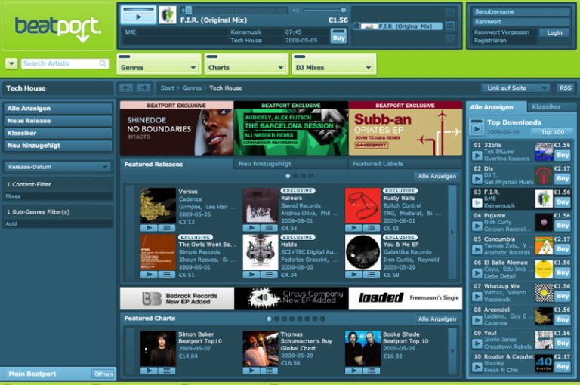This screenshot has height=385, width=580.
Task: Expand the Genres dropdown
Action: coord(159,64)
